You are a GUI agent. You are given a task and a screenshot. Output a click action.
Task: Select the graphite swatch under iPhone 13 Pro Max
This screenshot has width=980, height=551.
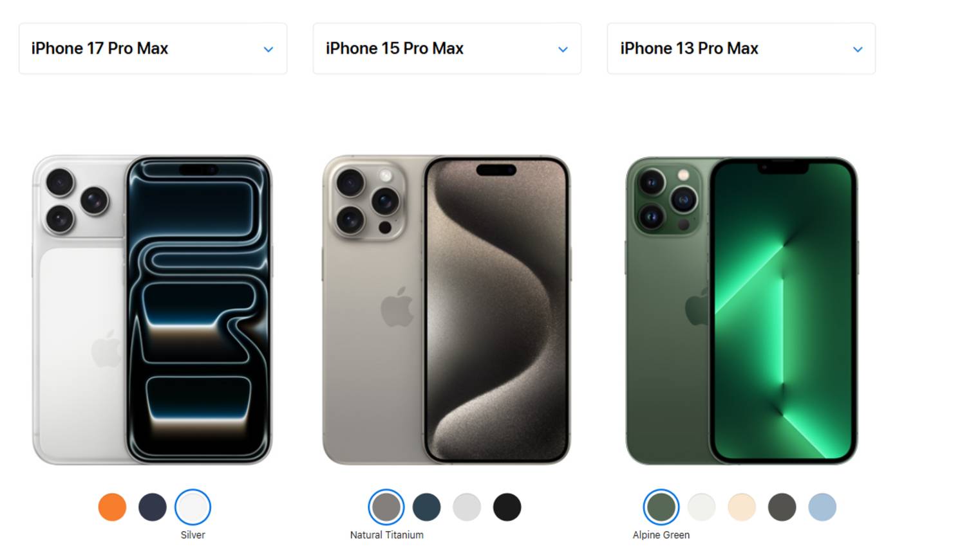782,507
